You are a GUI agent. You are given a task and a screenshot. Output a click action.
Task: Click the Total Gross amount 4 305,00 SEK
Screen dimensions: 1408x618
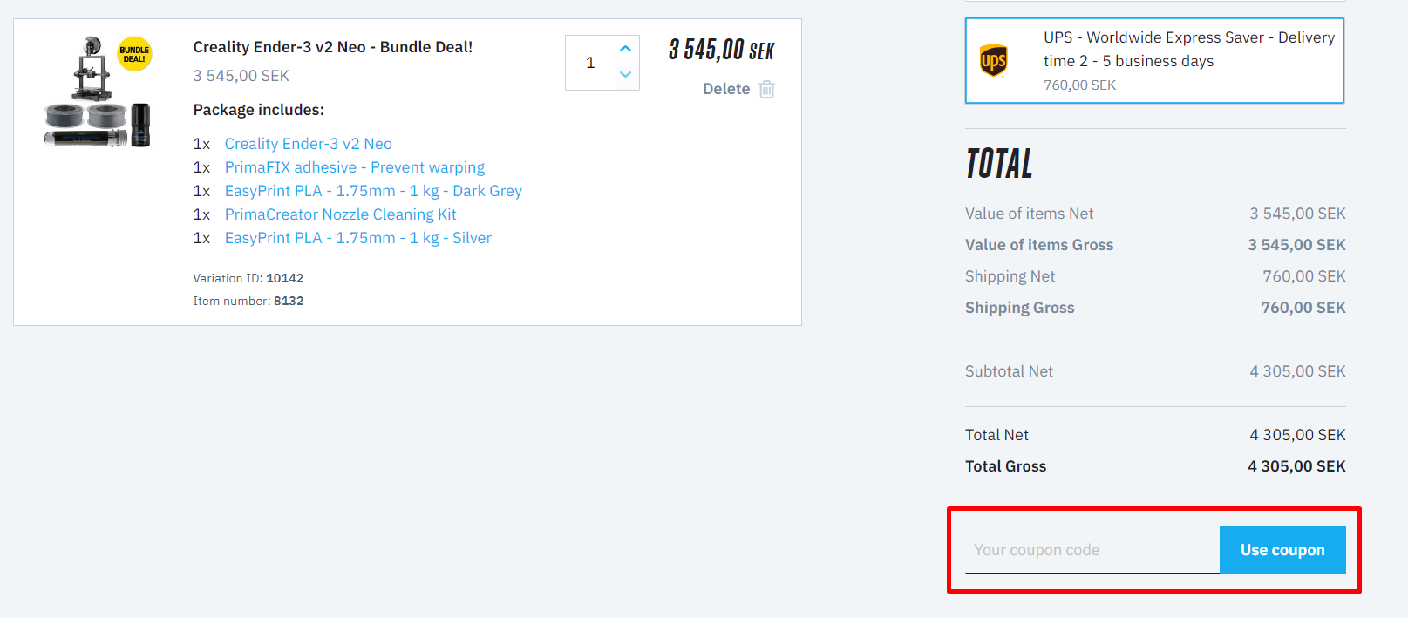coord(1296,466)
